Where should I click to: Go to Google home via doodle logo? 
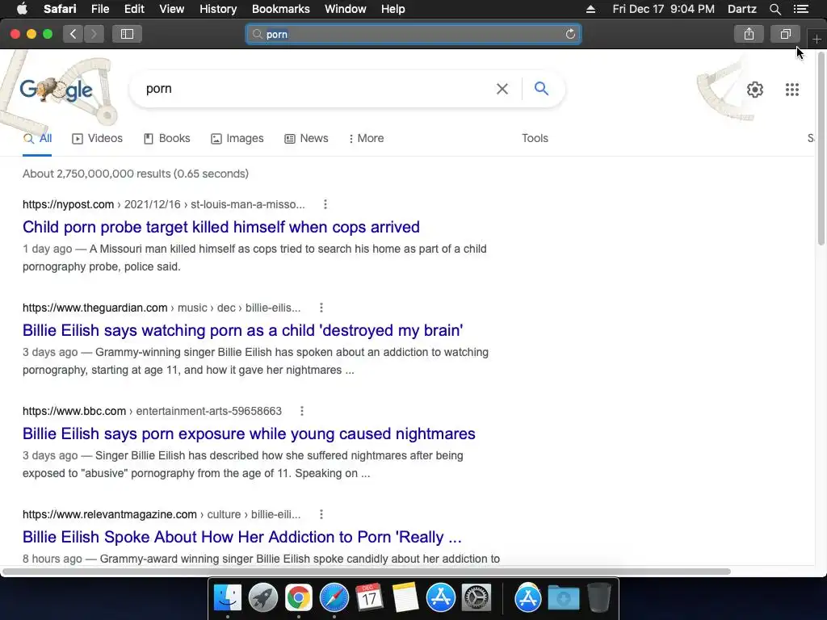[57, 90]
